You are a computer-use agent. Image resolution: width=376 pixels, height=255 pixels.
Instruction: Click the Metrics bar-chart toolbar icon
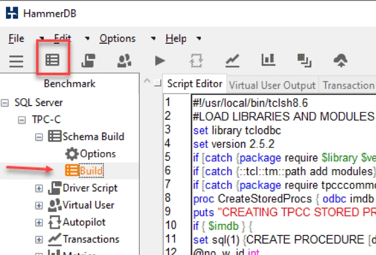click(x=268, y=60)
